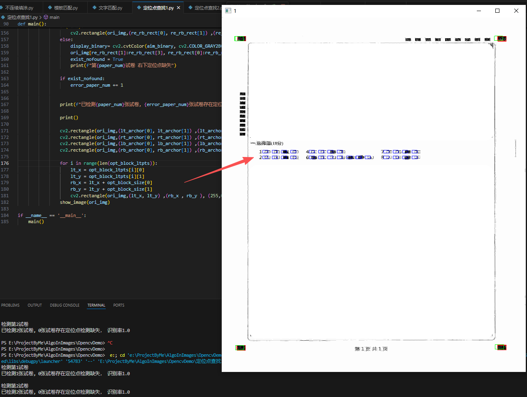
Task: Click the Python icon on the 文字匹配.py tab
Action: (95, 8)
